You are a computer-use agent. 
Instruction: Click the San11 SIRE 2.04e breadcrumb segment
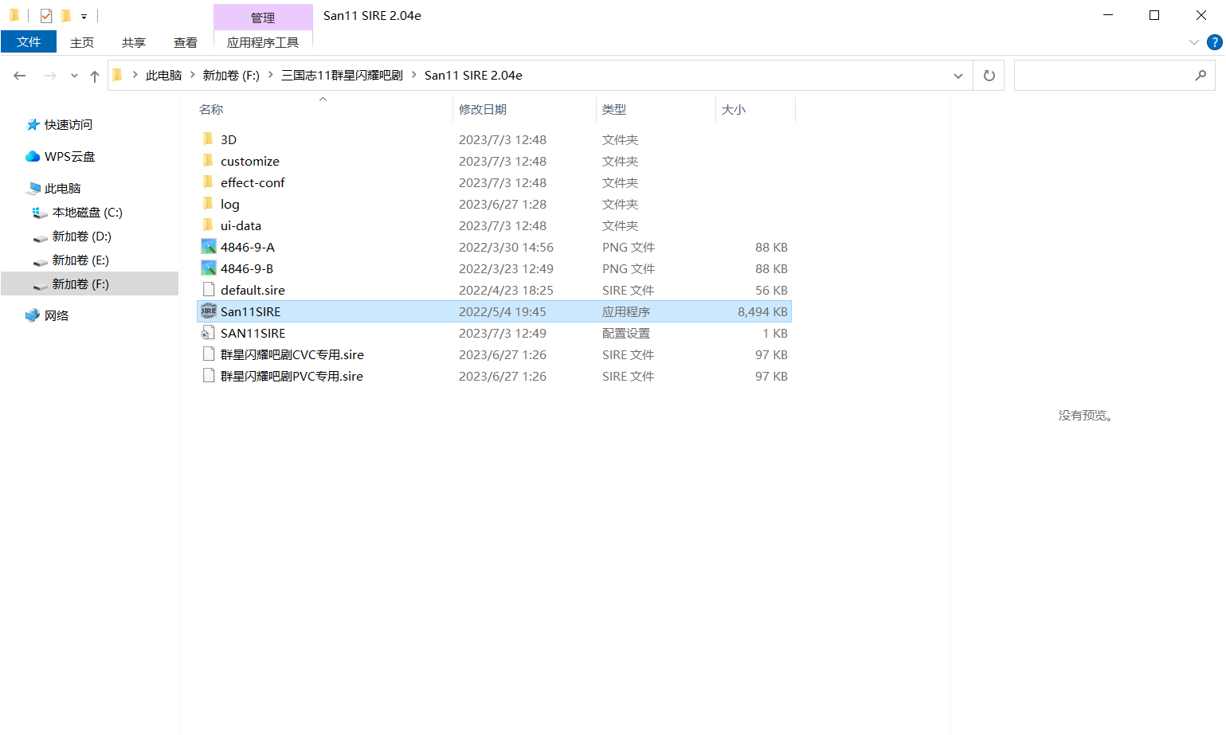pyautogui.click(x=473, y=76)
